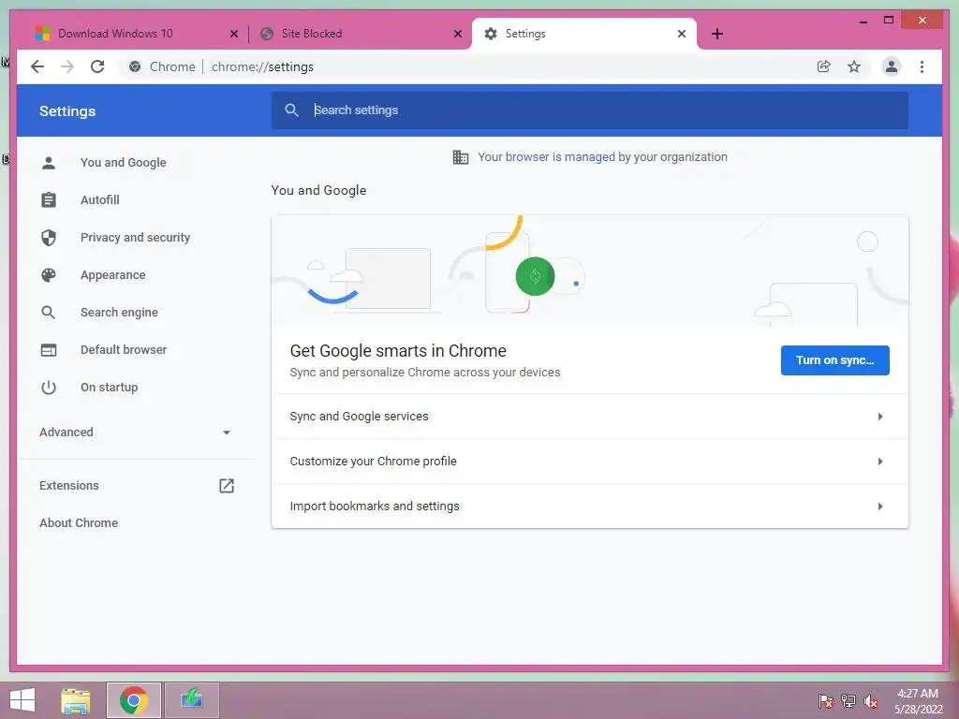
Task: Click the Chrome taskbar icon
Action: point(133,700)
